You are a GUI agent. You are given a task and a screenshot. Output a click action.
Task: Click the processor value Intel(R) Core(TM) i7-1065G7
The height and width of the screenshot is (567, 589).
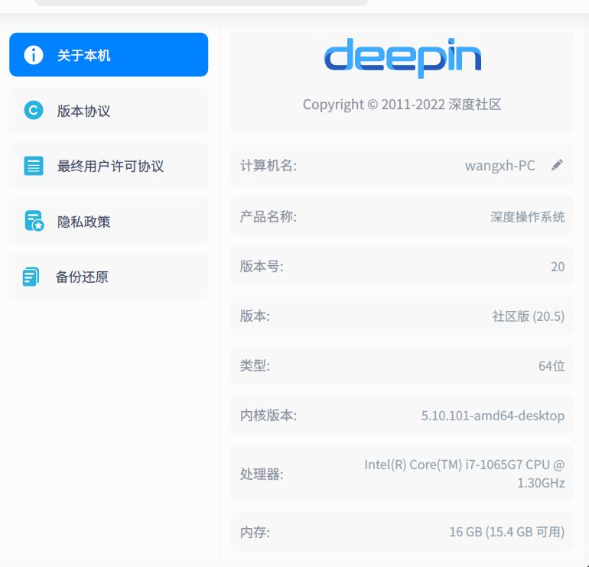pos(464,474)
